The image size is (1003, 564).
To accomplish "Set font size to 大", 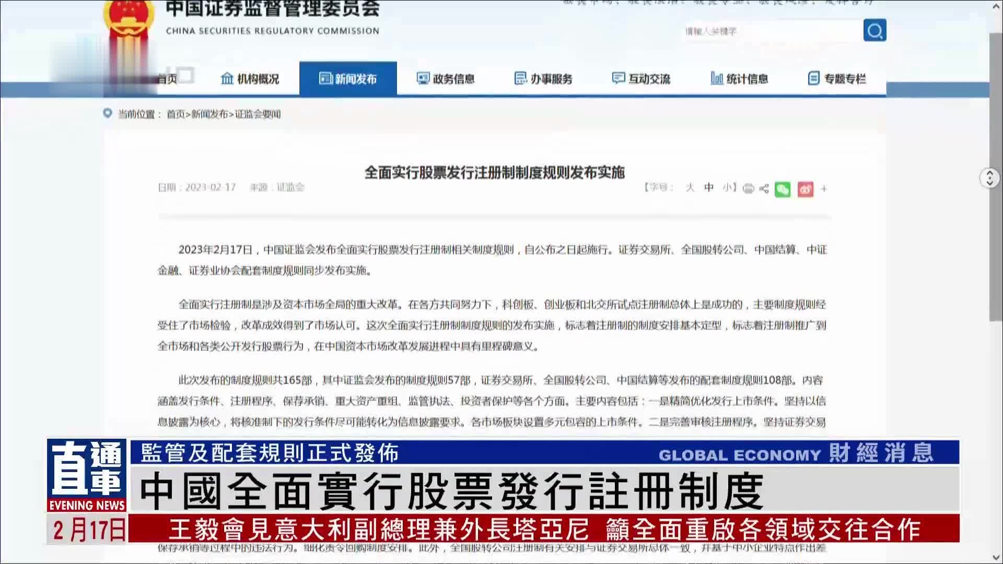I will [x=690, y=187].
